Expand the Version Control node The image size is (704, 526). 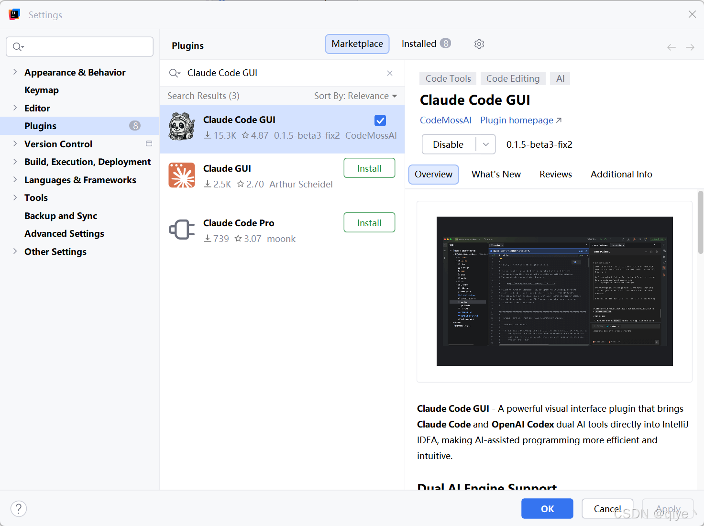(15, 144)
